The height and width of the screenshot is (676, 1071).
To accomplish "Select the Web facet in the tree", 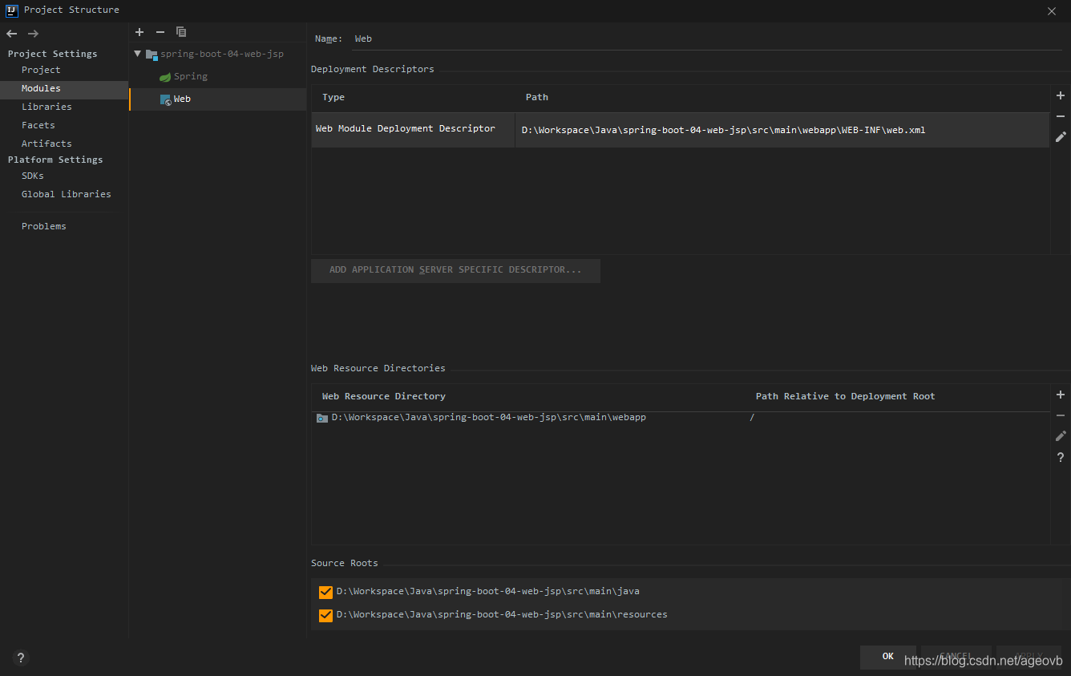I will pyautogui.click(x=218, y=99).
